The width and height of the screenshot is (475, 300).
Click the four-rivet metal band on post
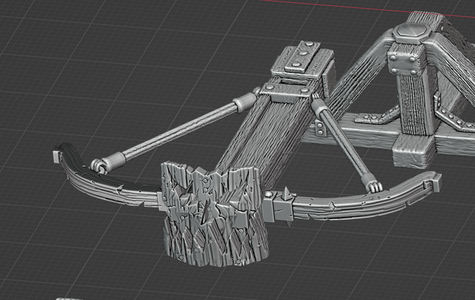click(x=405, y=66)
